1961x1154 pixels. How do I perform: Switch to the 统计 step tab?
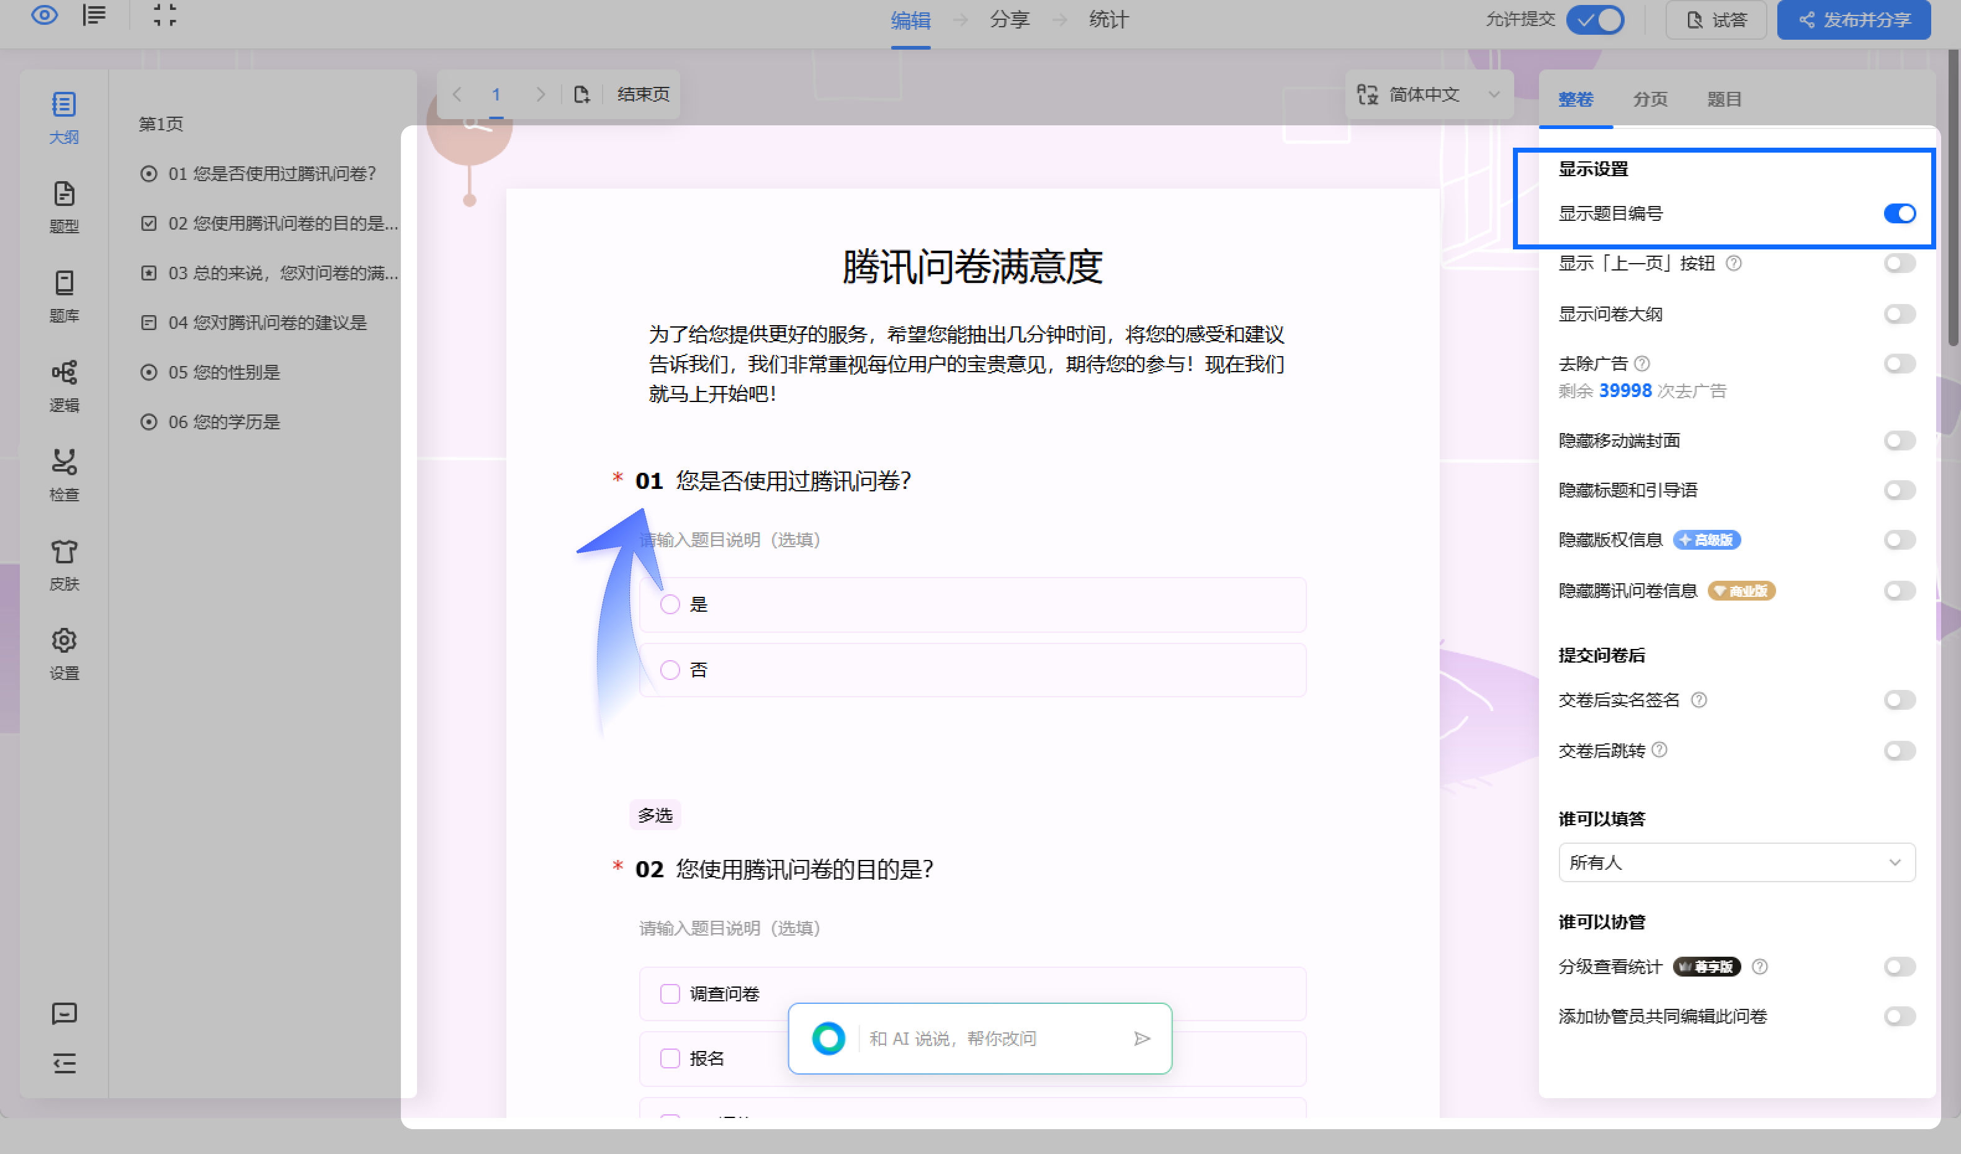(x=1108, y=20)
